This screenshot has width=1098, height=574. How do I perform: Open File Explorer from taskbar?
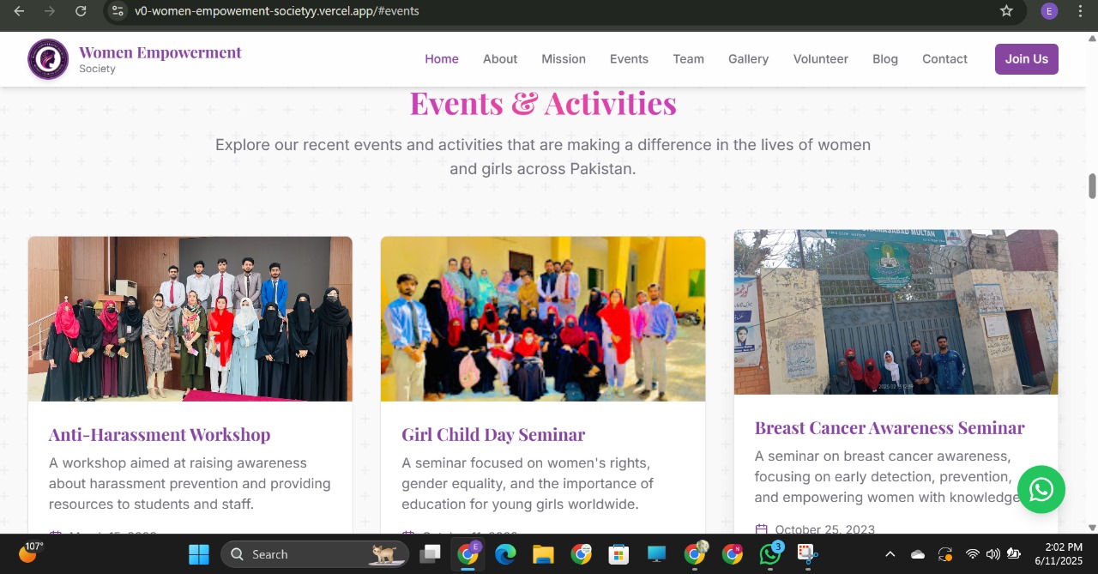click(x=543, y=554)
